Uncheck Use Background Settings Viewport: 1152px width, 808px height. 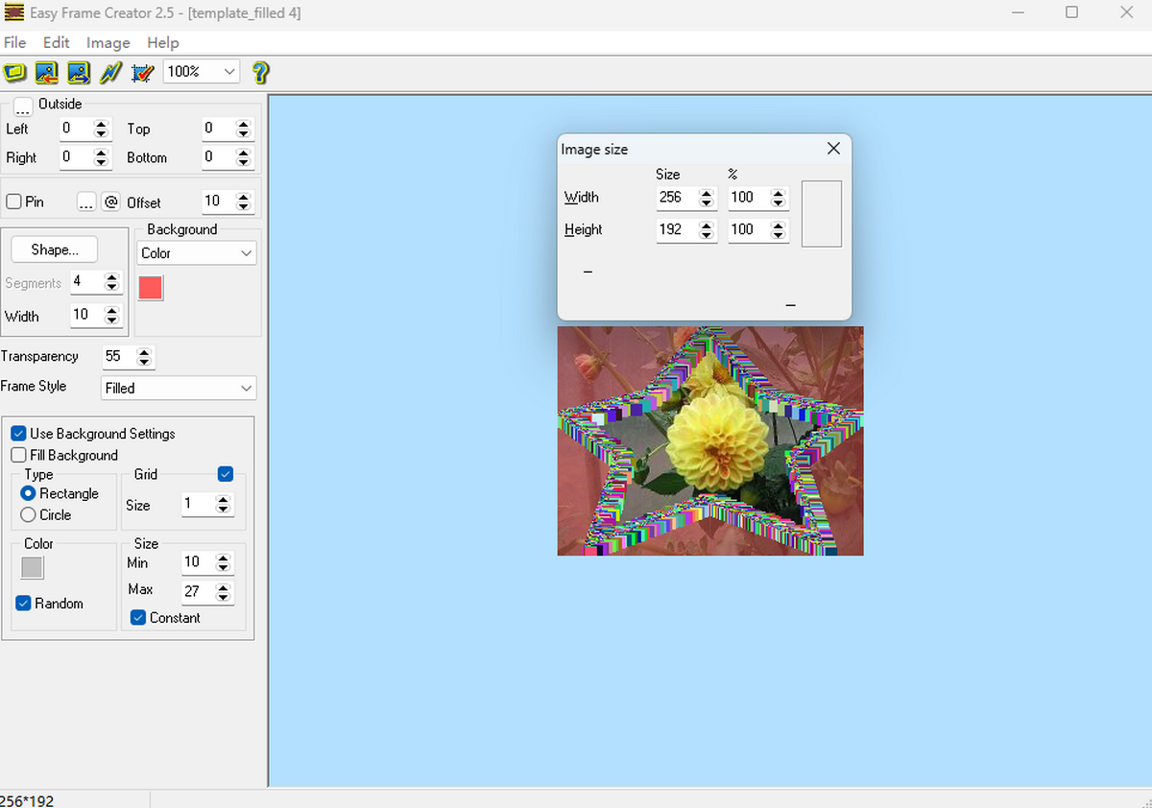18,434
